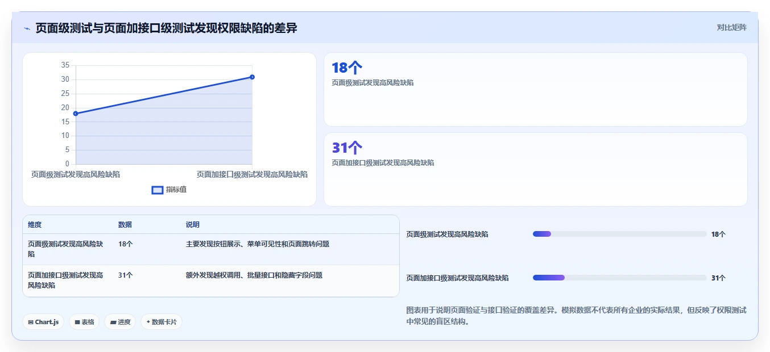Click the 数据 column header
770x352 pixels.
point(125,225)
